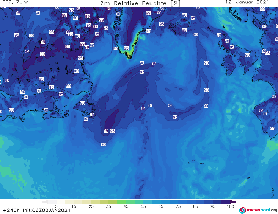The height and width of the screenshot is (214, 278).
Task: Click the color bar label "25"
Action: (91, 206)
